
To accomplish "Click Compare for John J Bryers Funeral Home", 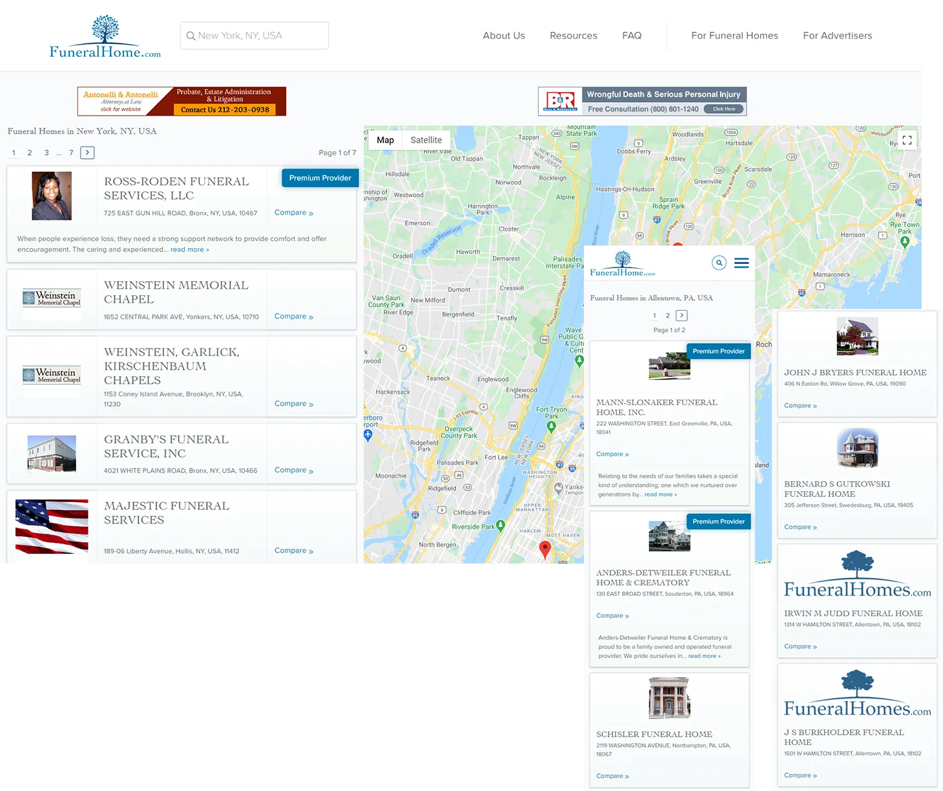I will 800,406.
